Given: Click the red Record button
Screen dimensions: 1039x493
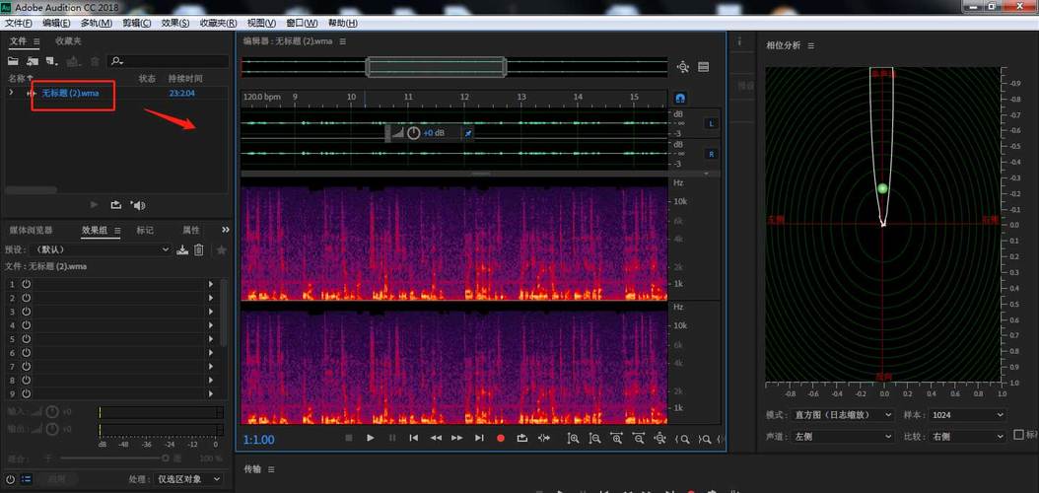Looking at the screenshot, I should tap(501, 438).
